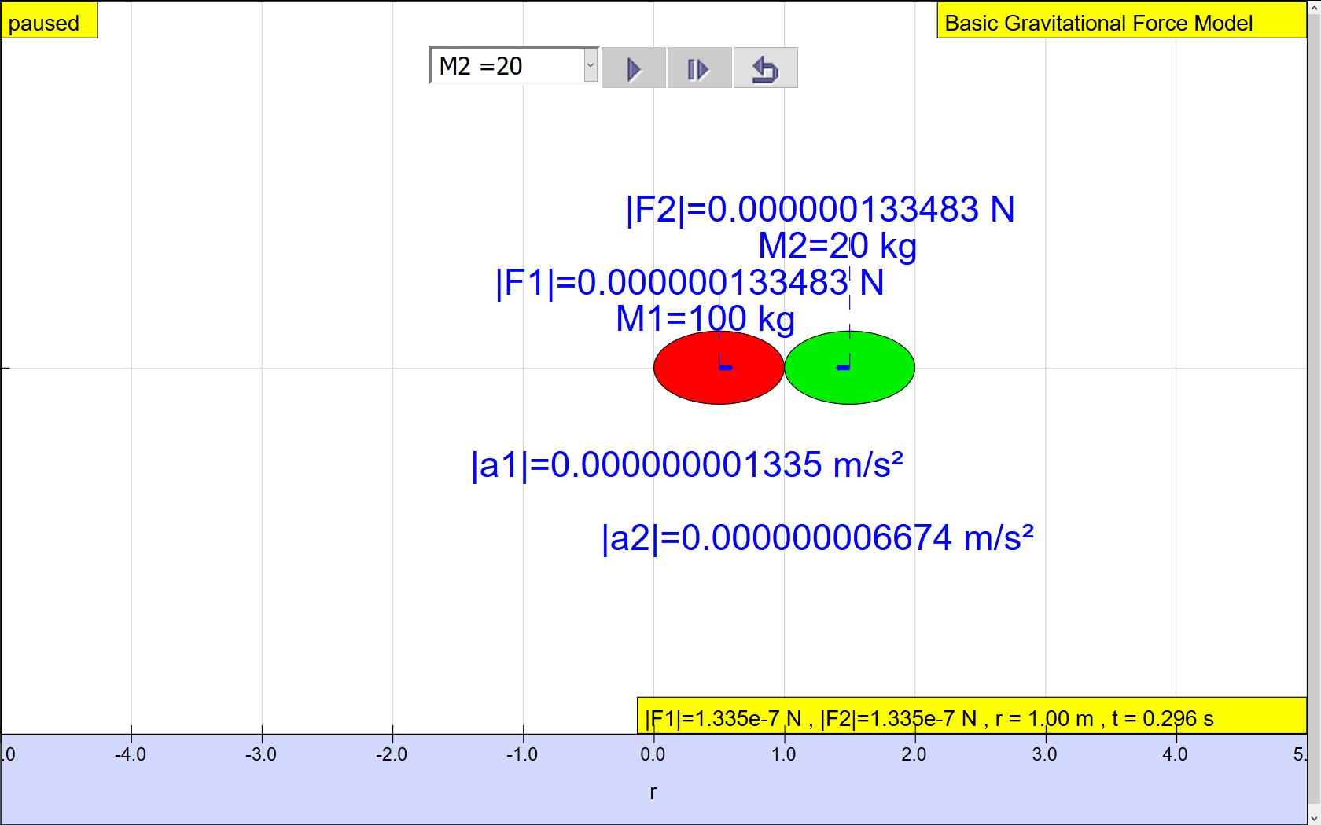
Task: Click the M2 =20 combo box field
Action: [x=514, y=65]
